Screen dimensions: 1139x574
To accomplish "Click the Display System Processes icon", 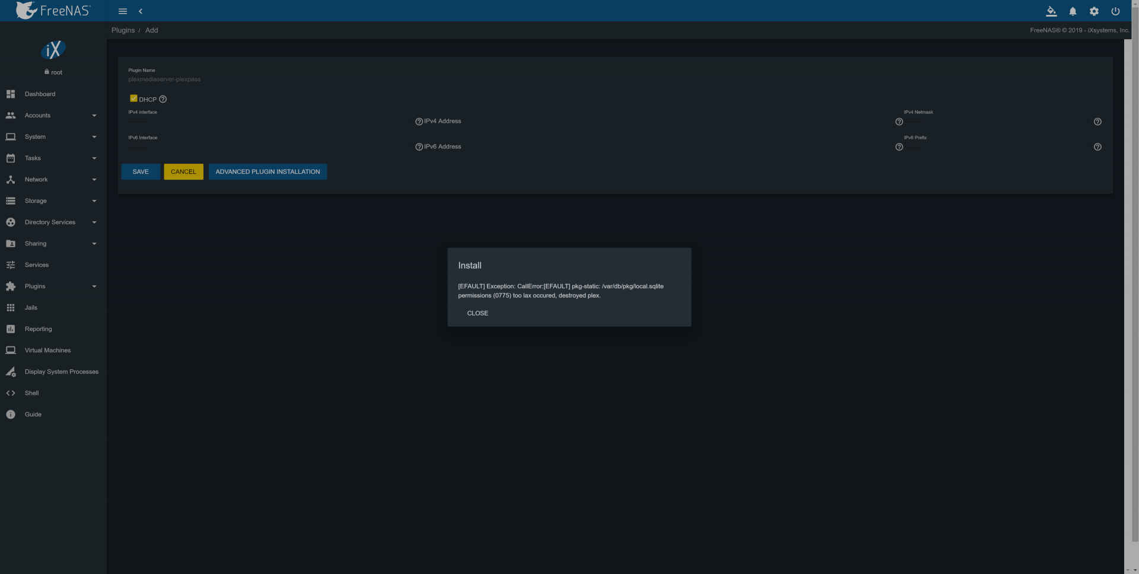I will pos(11,372).
